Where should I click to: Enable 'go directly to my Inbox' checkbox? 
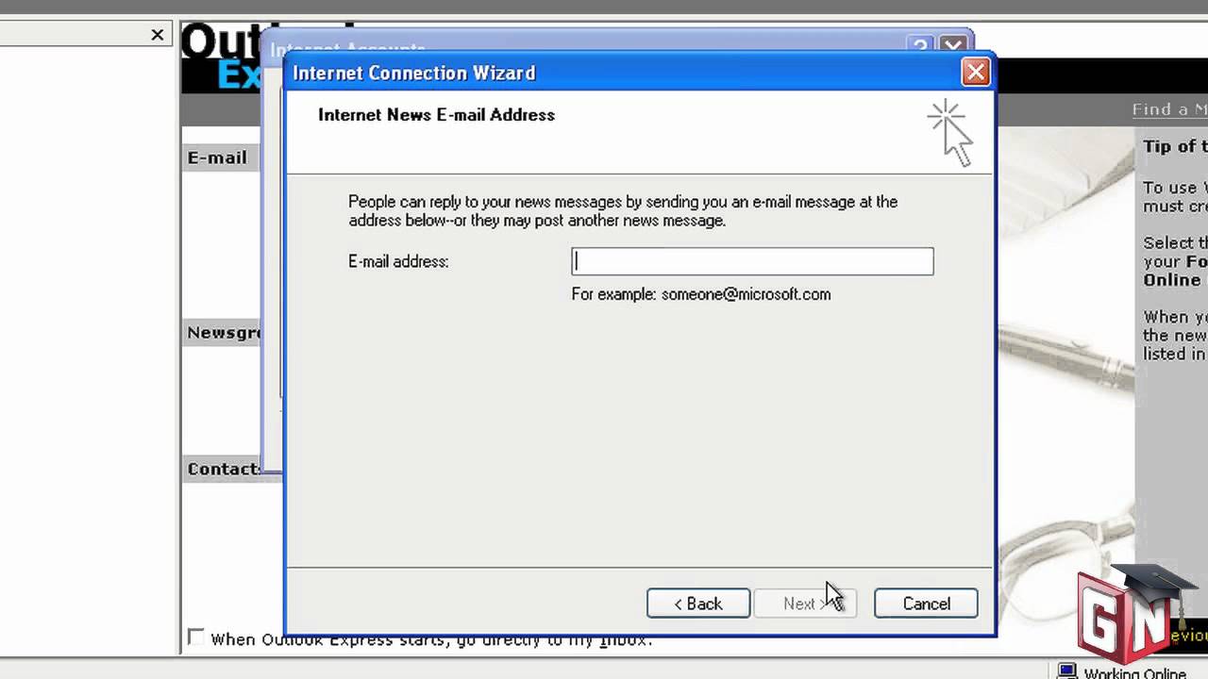click(x=195, y=638)
